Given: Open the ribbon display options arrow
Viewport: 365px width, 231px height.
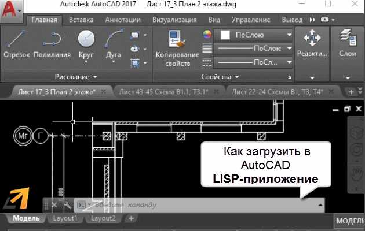Looking at the screenshot, I should [333, 20].
